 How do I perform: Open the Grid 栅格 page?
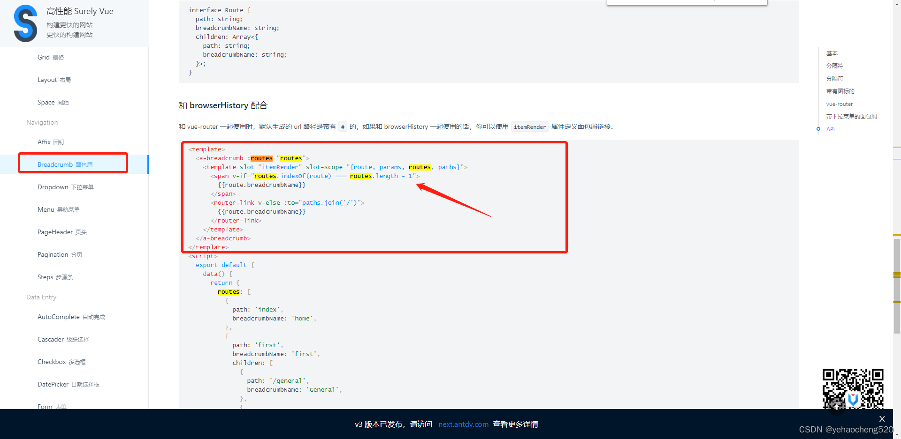pos(51,57)
